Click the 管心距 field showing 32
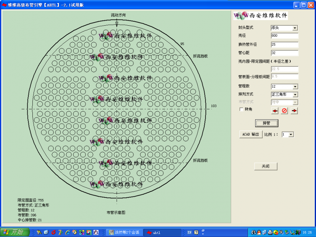Screen dimensions: 316x237 [284, 53]
